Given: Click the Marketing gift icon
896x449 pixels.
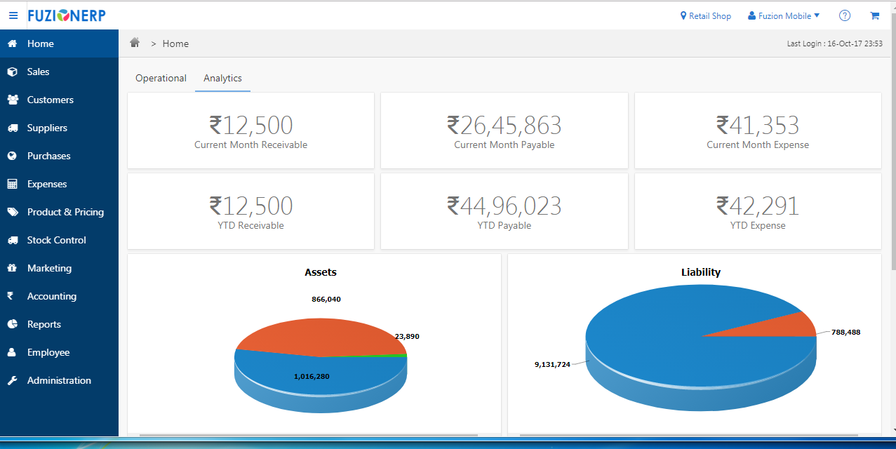Looking at the screenshot, I should point(12,268).
